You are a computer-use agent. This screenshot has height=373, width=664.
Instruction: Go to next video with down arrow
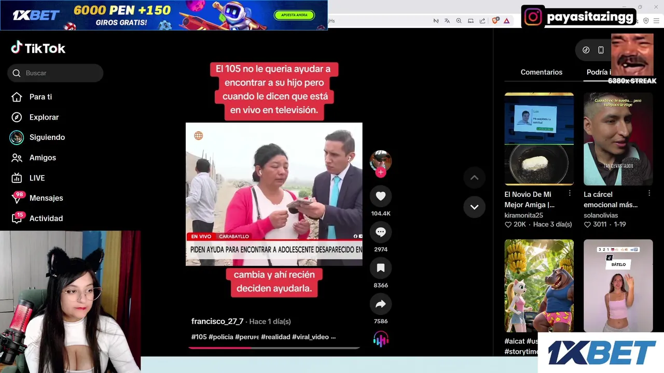tap(474, 207)
